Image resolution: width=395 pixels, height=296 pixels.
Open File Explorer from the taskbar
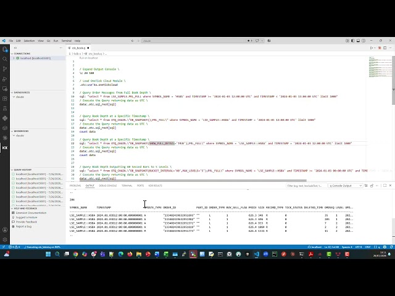click(139, 254)
